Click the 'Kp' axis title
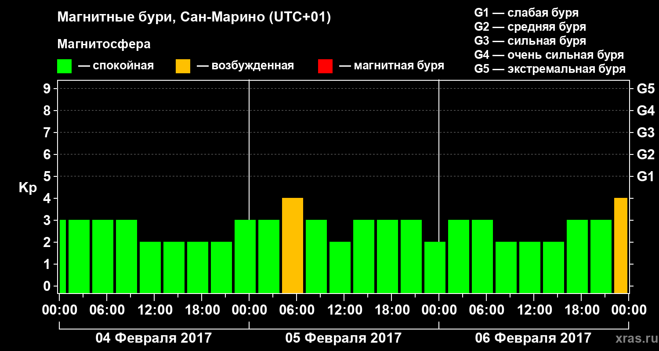The image size is (659, 351). pos(28,188)
